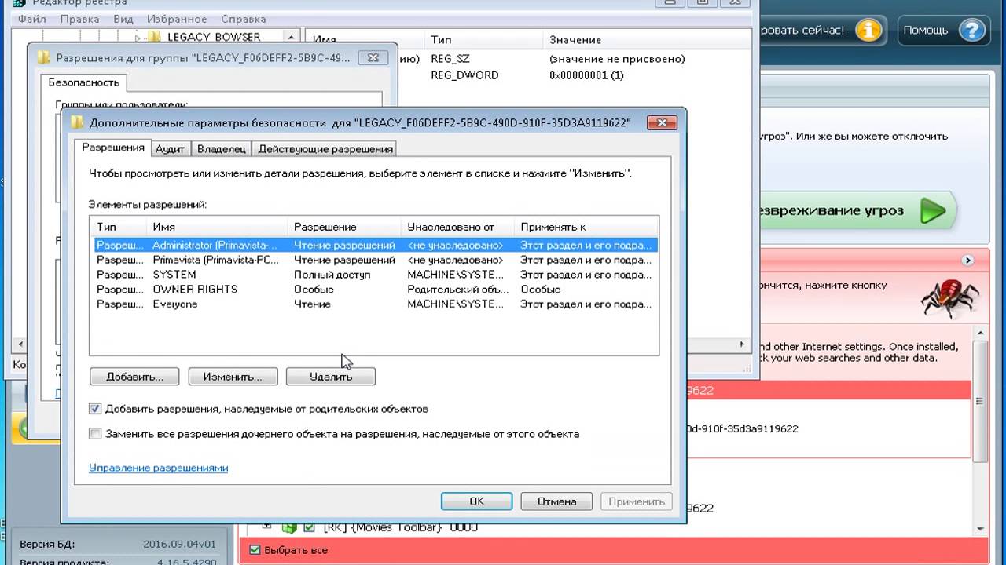Sort by the 'Применять к' column header
1006x565 pixels.
point(586,227)
